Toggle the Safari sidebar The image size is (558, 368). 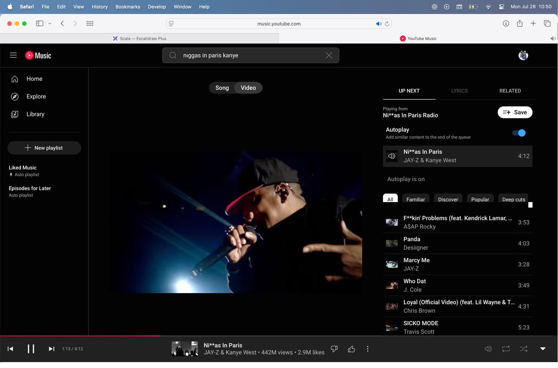[x=40, y=24]
